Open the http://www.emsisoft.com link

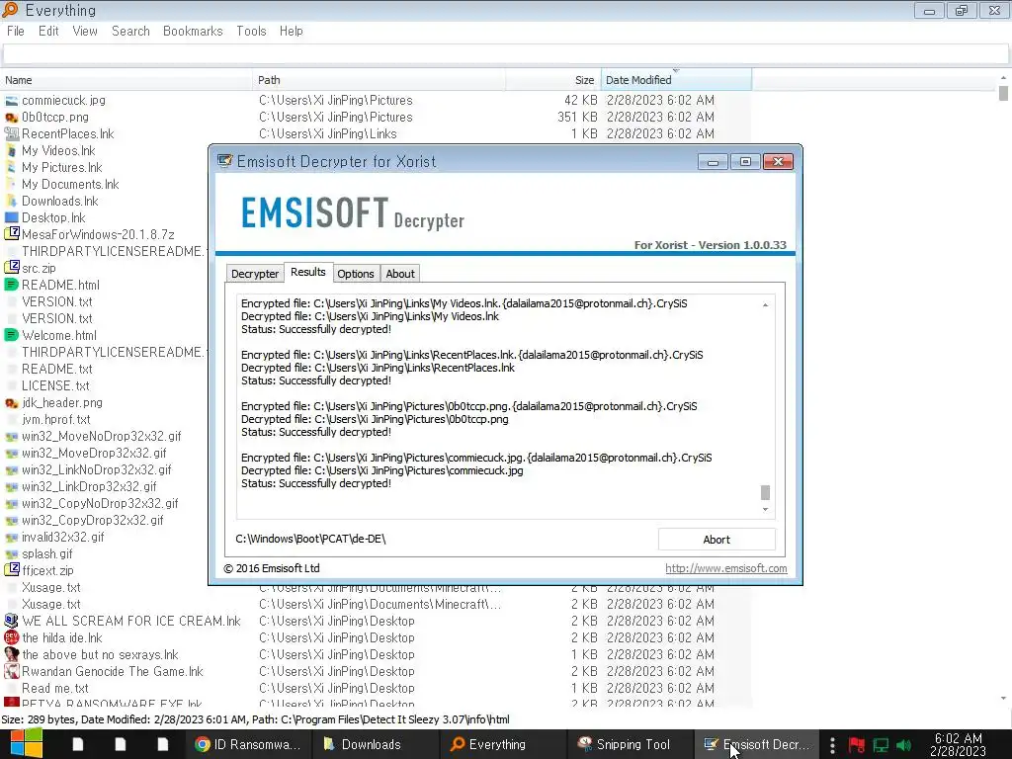726,568
